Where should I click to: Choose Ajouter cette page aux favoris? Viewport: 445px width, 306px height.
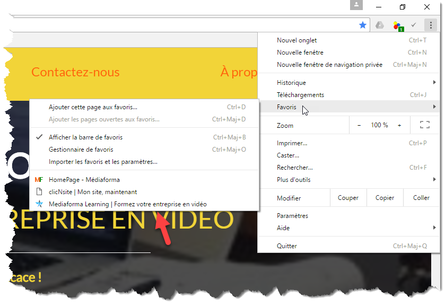(93, 107)
